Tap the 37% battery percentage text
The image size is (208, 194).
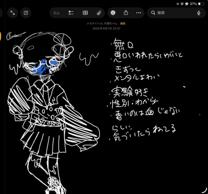point(193,4)
